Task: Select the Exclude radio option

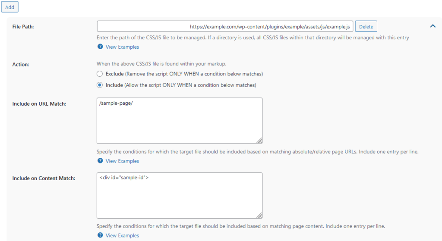Action: click(x=100, y=74)
